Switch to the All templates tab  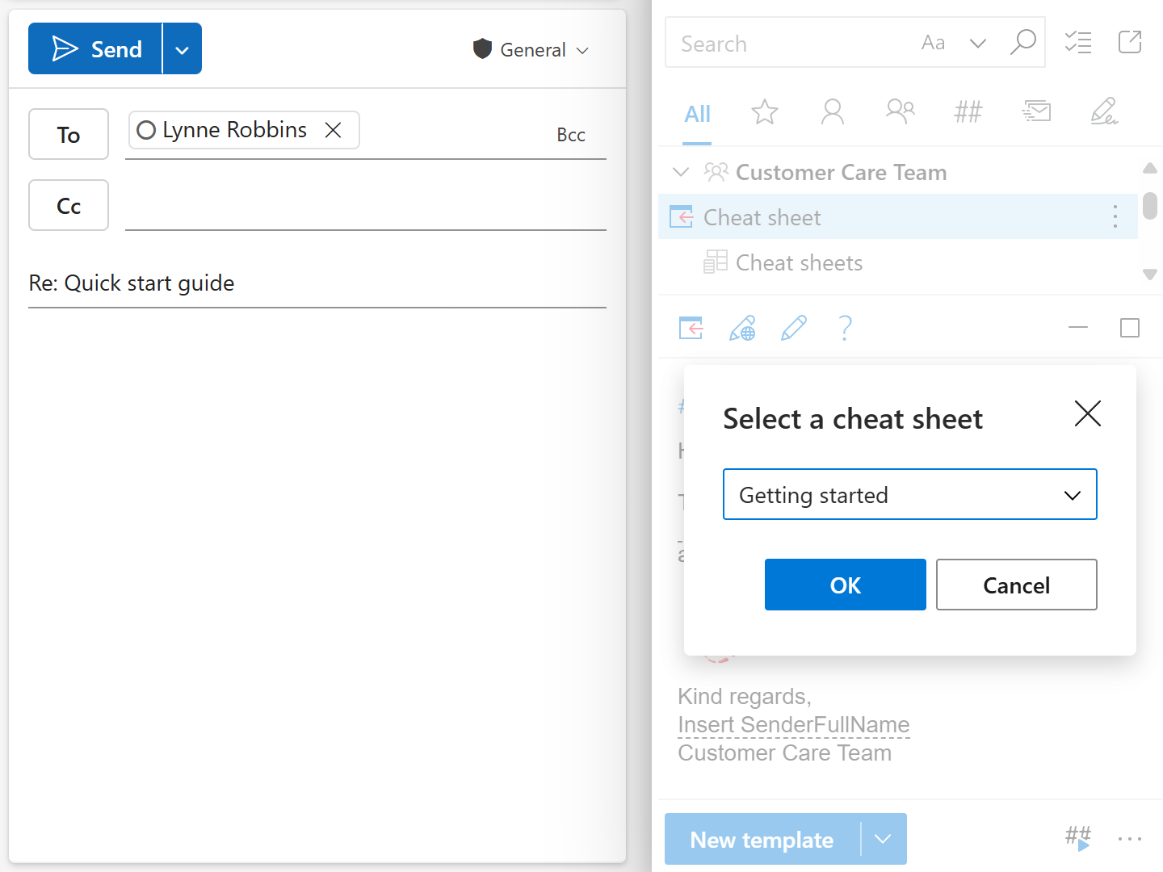[697, 114]
